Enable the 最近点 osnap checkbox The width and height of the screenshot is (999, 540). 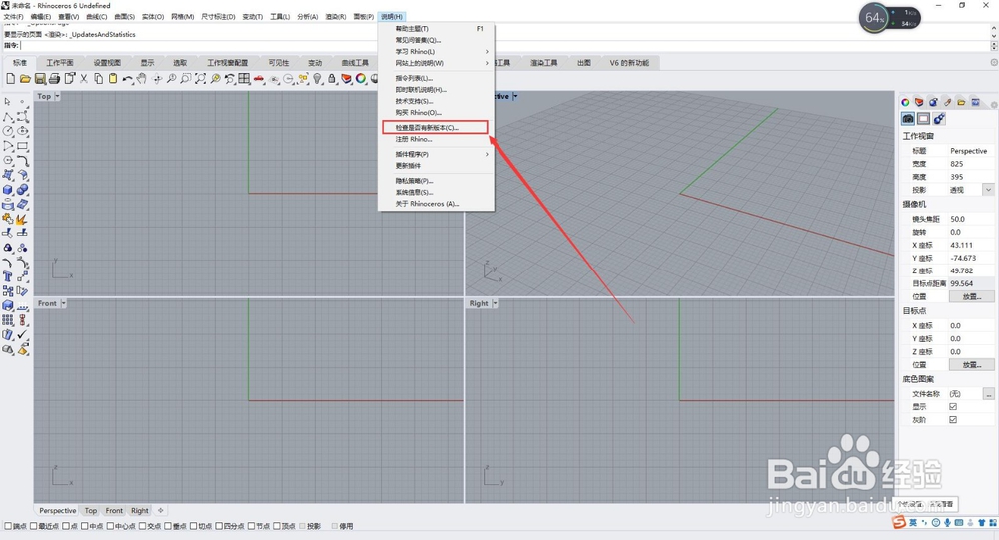pyautogui.click(x=33, y=526)
